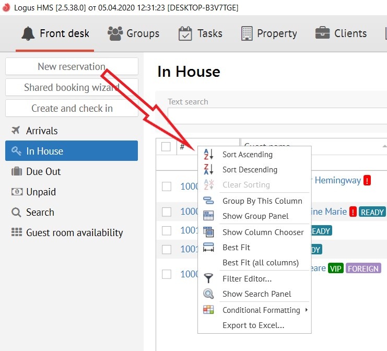Click the Conditional Formatting colored grid icon
387x351 pixels.
[208, 310]
